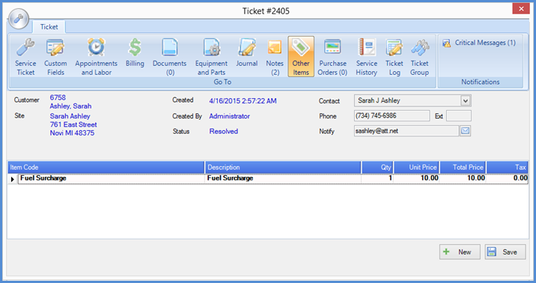Click the Unit Price cell 10.00
Viewport: 536px width, 283px height.
[x=417, y=178]
